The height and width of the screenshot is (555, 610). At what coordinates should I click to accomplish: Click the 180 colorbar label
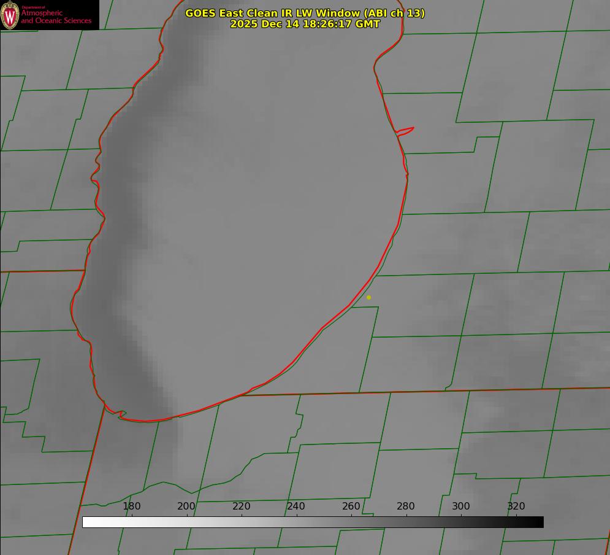pyautogui.click(x=132, y=506)
